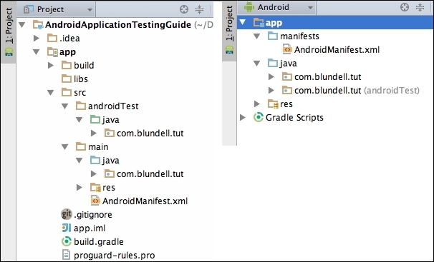This screenshot has width=434, height=262.
Task: Click blue java source folder icon under main
Action: 95,160
